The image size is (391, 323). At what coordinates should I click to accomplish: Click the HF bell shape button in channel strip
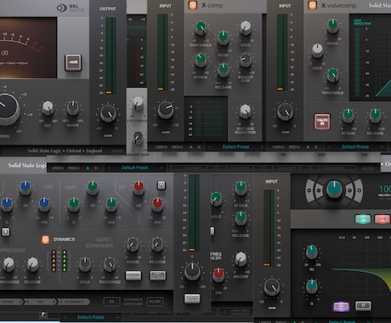point(161,185)
